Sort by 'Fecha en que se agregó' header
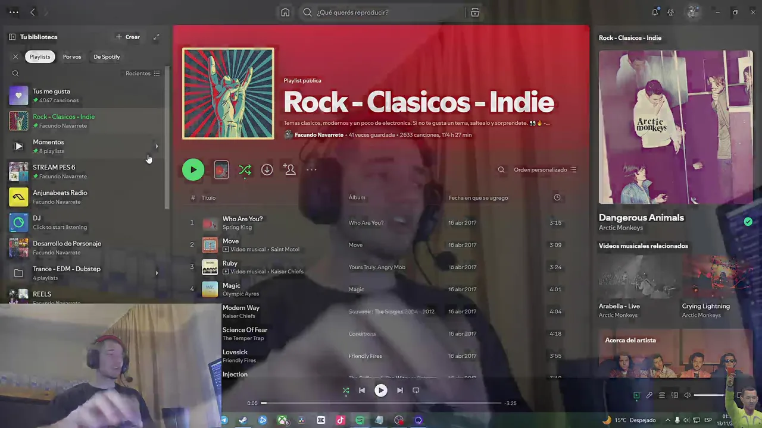762x428 pixels. [478, 198]
